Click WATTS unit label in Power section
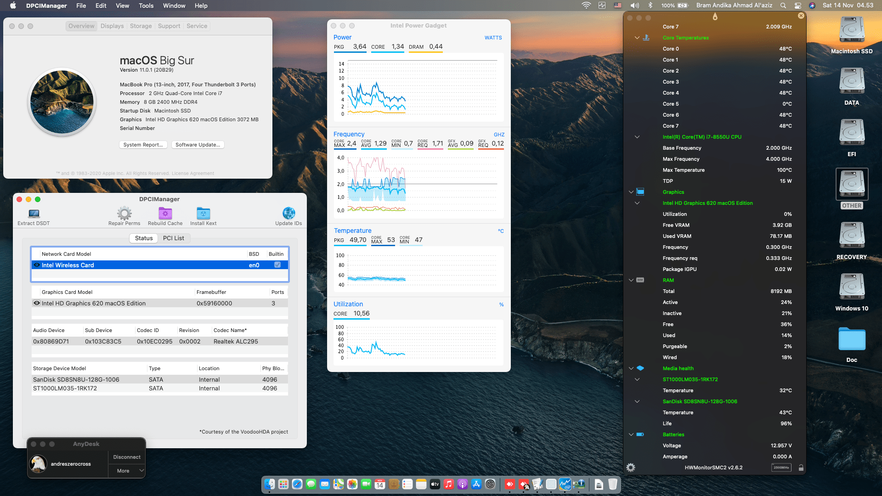This screenshot has height=496, width=882. click(x=493, y=38)
